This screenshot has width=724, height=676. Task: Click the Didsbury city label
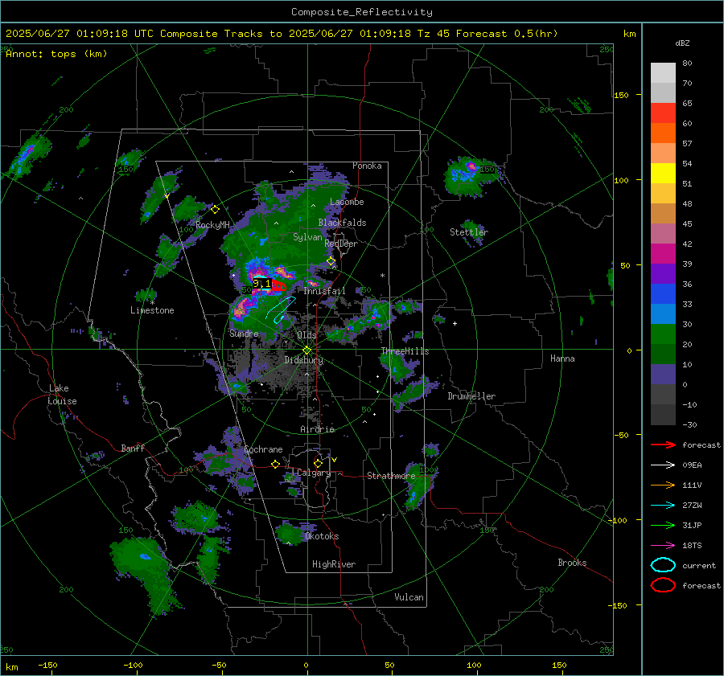coord(303,360)
